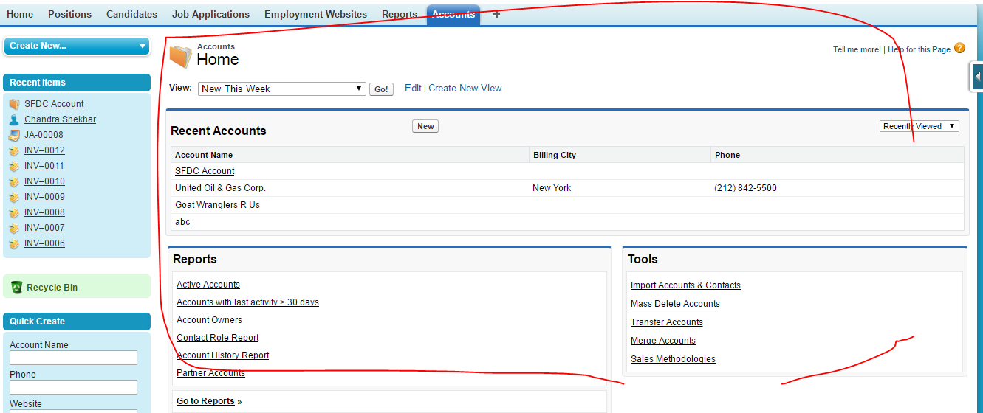
Task: Select the Accounts tab
Action: (x=453, y=14)
